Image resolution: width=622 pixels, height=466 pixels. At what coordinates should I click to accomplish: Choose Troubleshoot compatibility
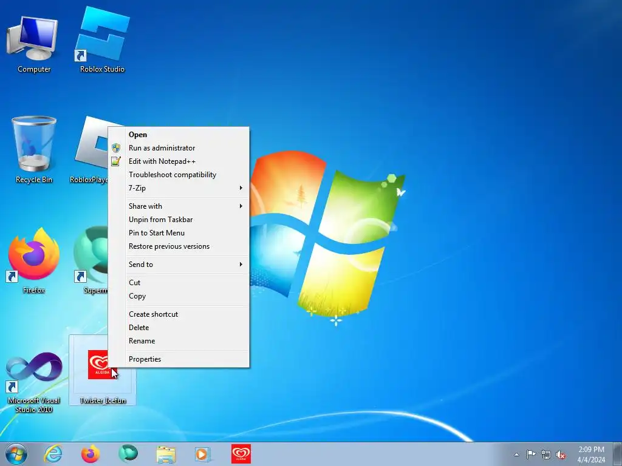(179, 175)
